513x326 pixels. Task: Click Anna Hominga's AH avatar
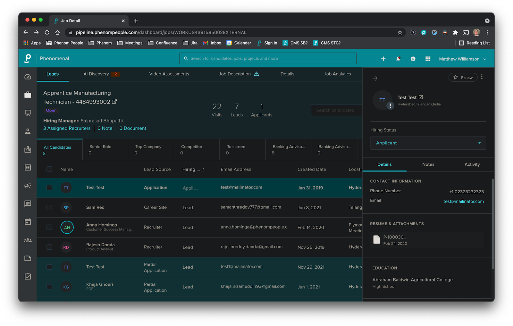(x=67, y=227)
